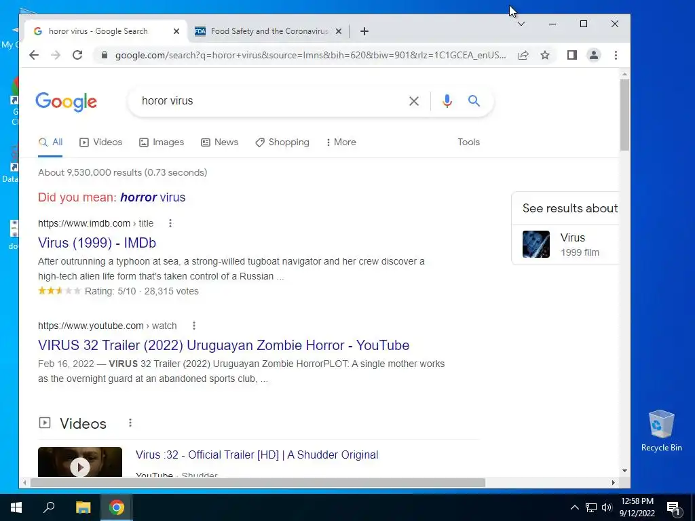695x521 pixels.
Task: Switch to the News results tab
Action: 219,142
